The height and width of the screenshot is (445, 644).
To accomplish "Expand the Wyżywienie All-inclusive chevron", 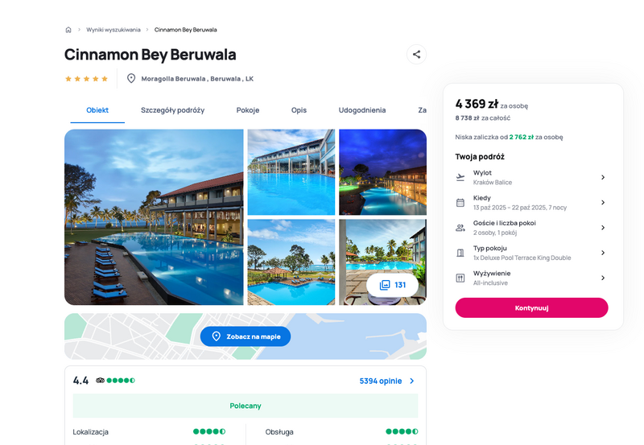I will [603, 278].
